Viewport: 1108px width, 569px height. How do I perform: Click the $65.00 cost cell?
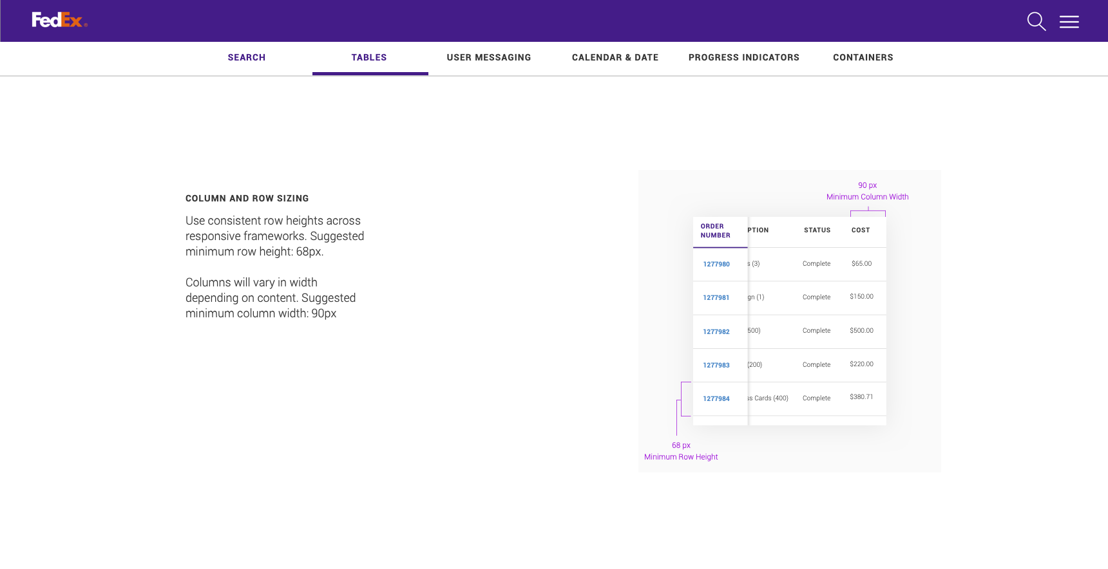861,264
